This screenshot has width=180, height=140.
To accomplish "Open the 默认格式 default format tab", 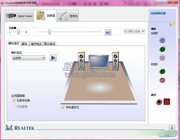I will [49, 44].
